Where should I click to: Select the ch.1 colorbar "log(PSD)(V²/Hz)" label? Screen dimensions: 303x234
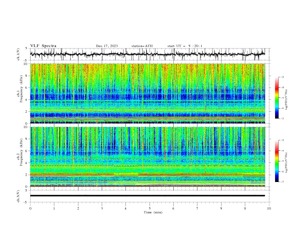click(286, 100)
